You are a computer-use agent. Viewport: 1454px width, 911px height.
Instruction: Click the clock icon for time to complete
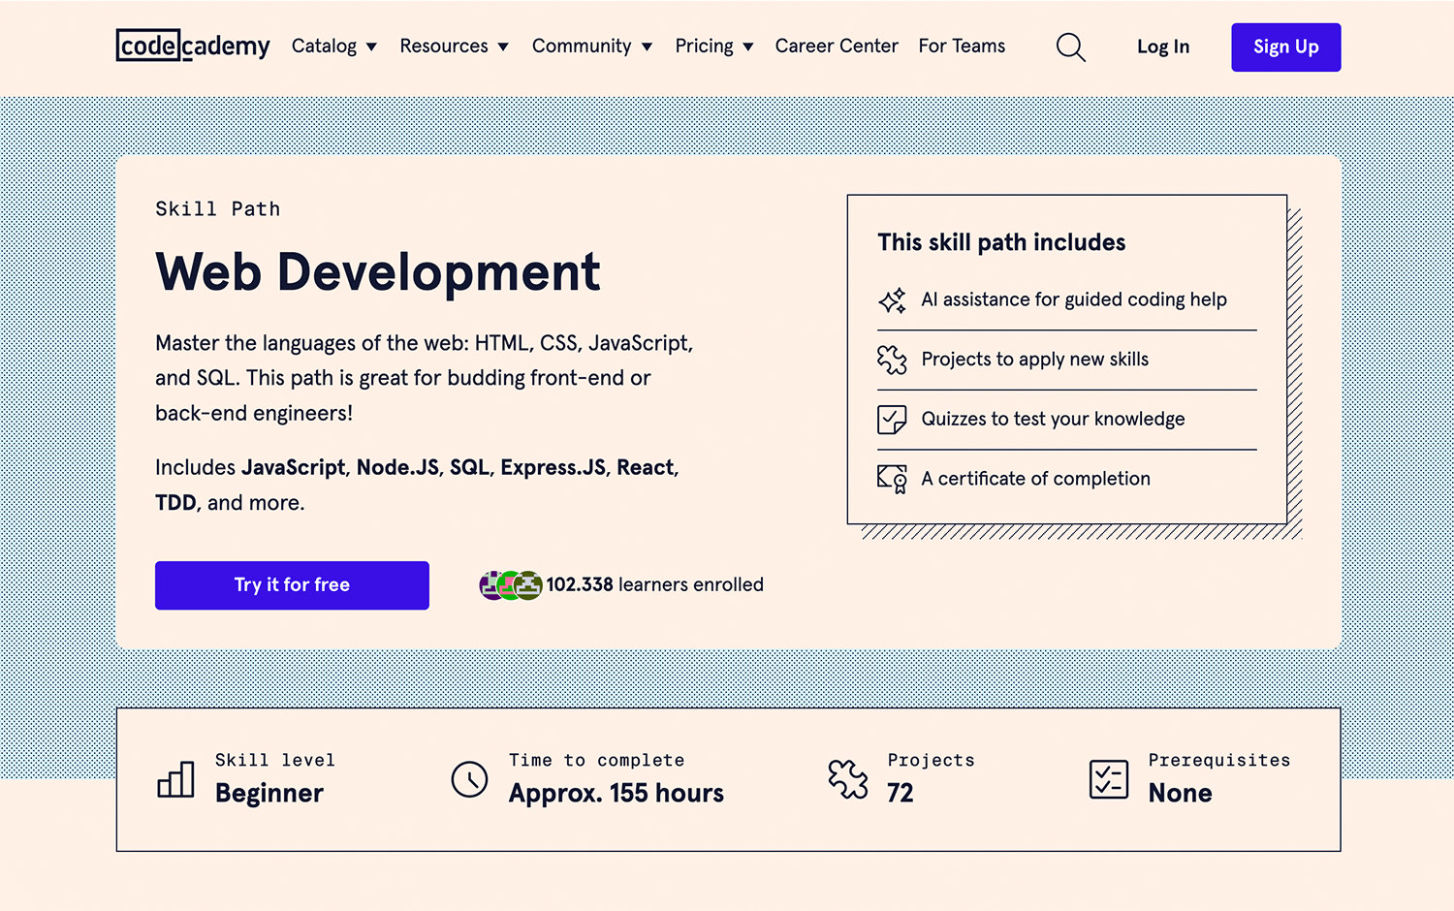pyautogui.click(x=469, y=779)
